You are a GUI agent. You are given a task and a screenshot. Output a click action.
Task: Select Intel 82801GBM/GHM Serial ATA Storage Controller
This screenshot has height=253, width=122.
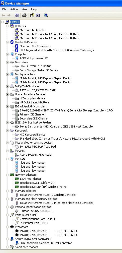pyautogui.click(x=67, y=110)
